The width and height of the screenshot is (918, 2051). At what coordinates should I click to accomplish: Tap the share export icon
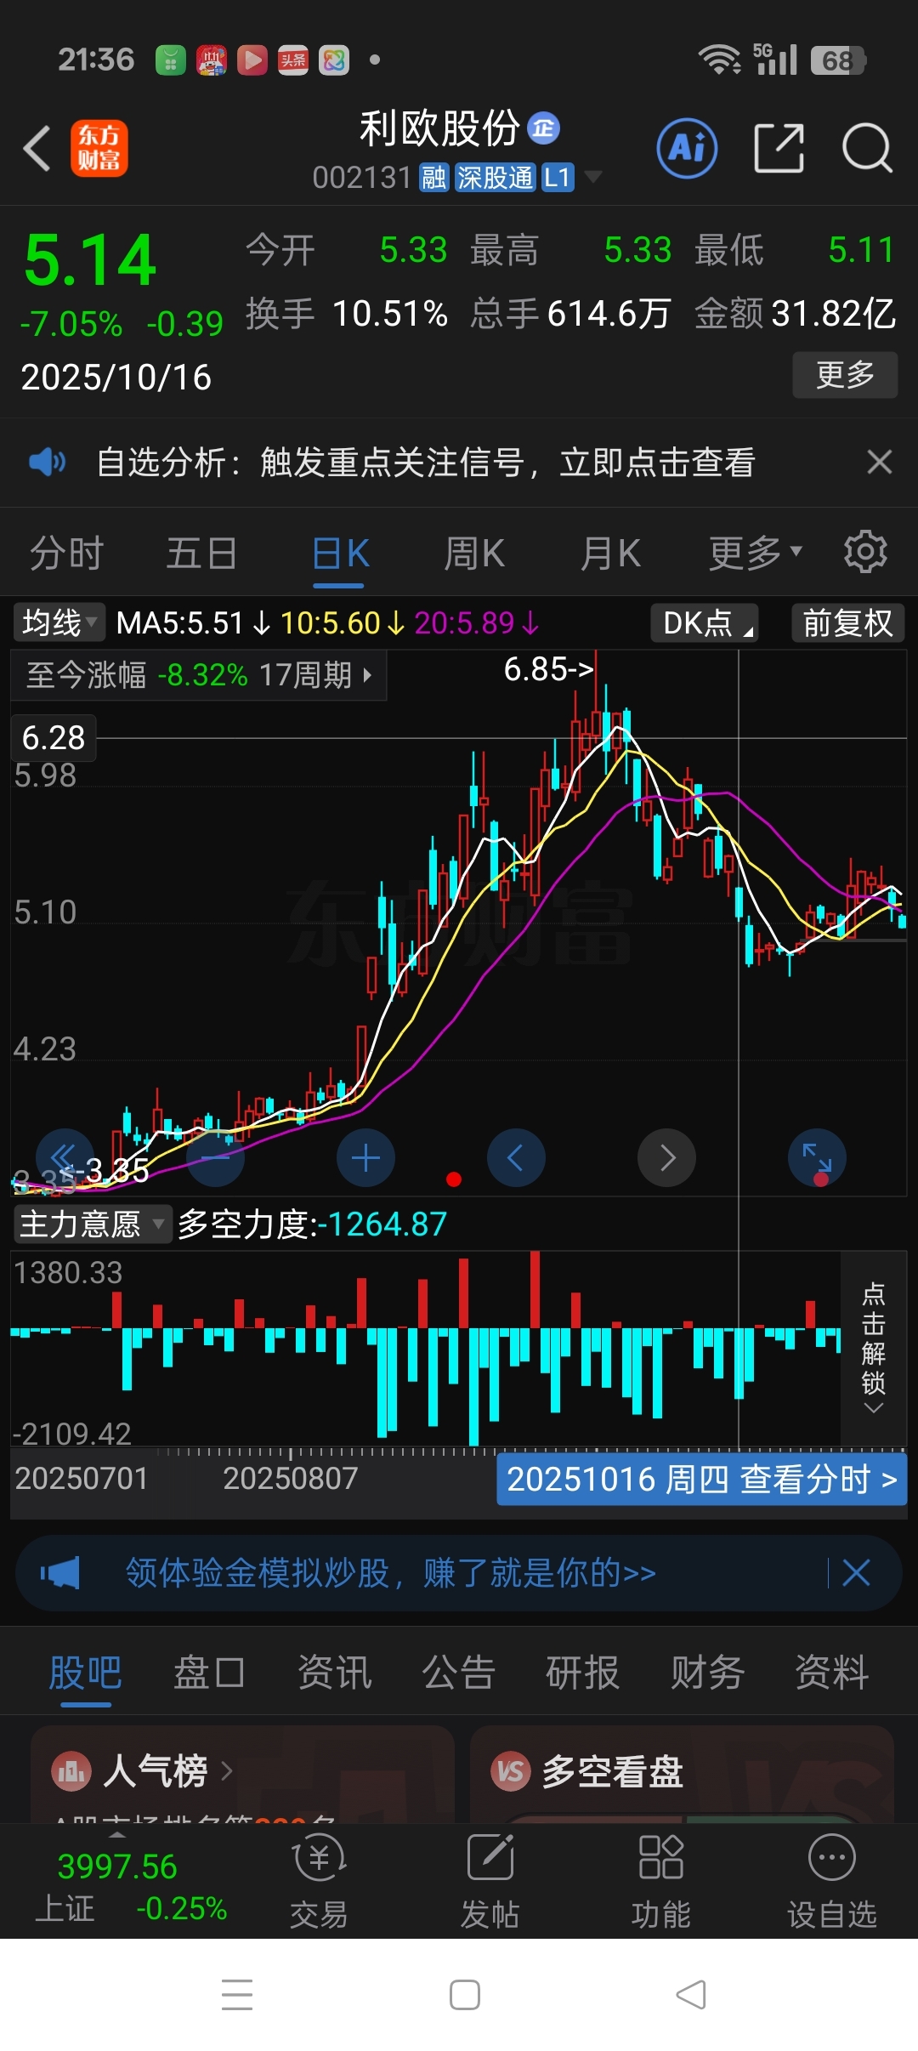[779, 148]
